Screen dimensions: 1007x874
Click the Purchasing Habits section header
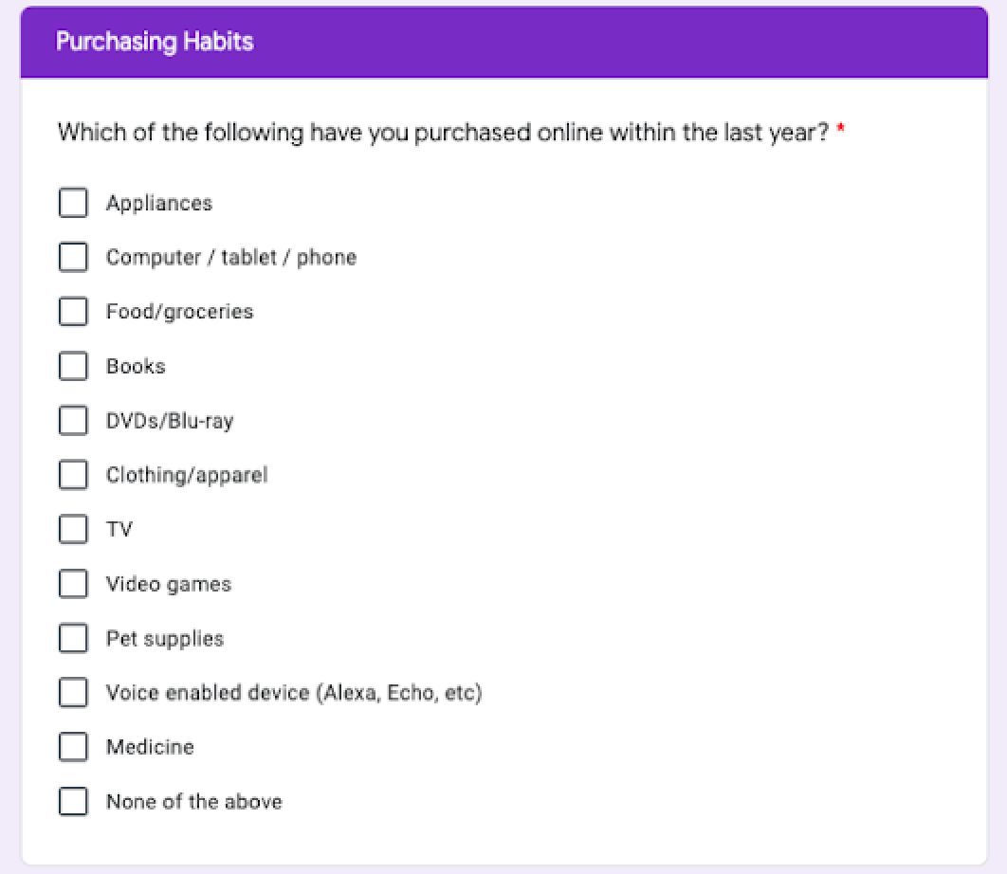(x=155, y=42)
